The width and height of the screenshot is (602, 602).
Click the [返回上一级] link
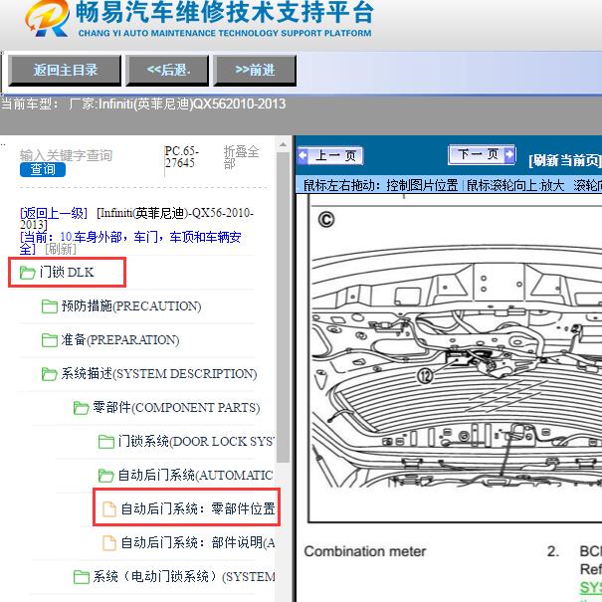tap(54, 213)
